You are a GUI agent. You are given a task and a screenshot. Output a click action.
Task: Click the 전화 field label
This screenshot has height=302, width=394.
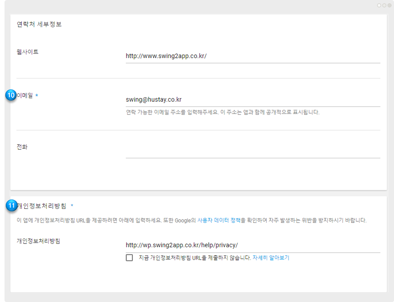tap(22, 147)
